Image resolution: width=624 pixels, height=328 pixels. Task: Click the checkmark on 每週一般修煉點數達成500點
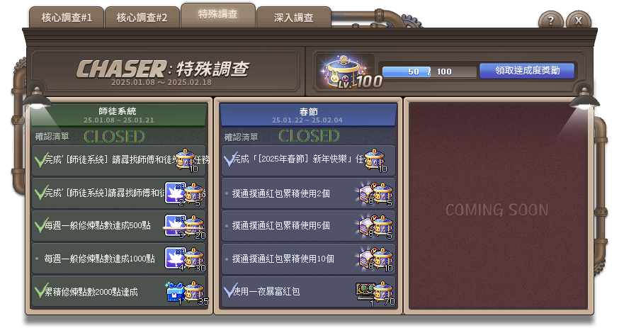click(x=40, y=226)
